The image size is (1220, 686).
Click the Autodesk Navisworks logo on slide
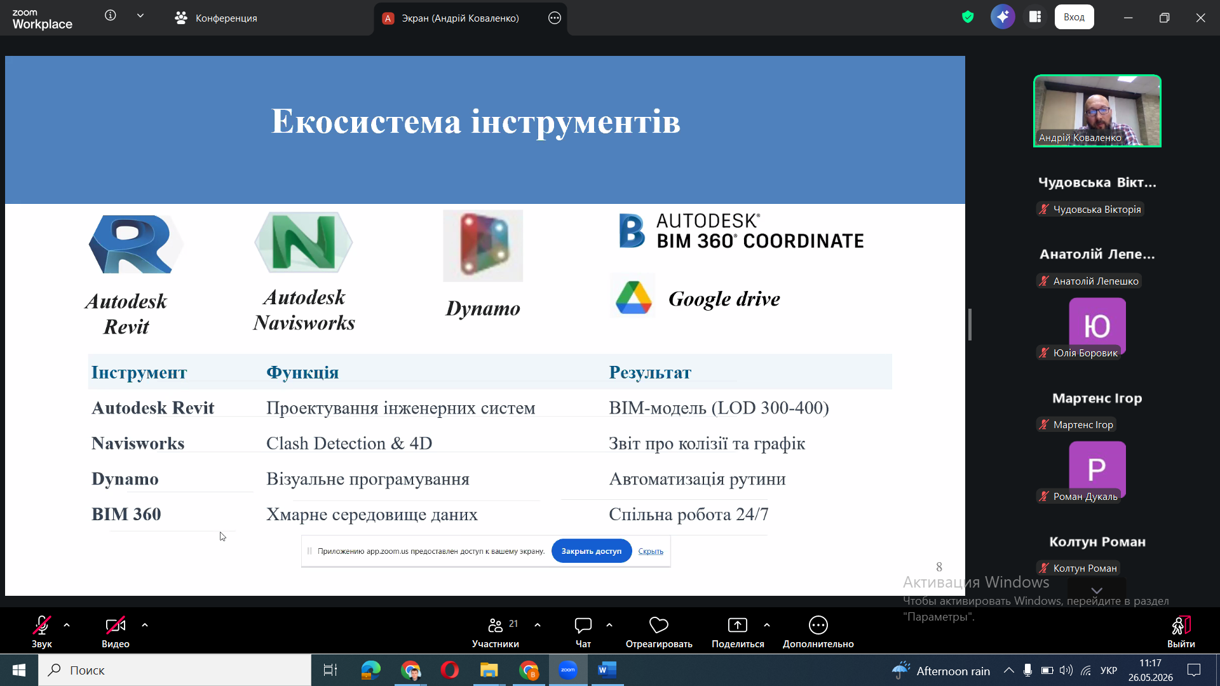click(304, 242)
